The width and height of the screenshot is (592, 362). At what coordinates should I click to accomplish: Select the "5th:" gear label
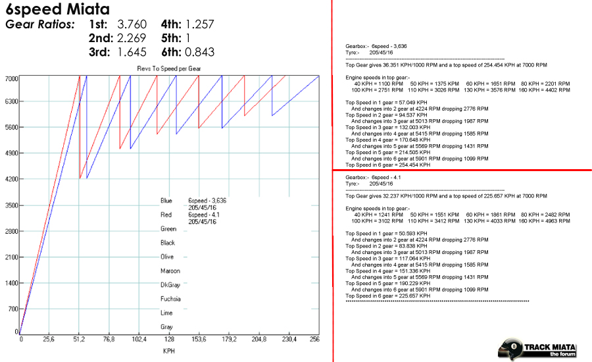pyautogui.click(x=172, y=38)
